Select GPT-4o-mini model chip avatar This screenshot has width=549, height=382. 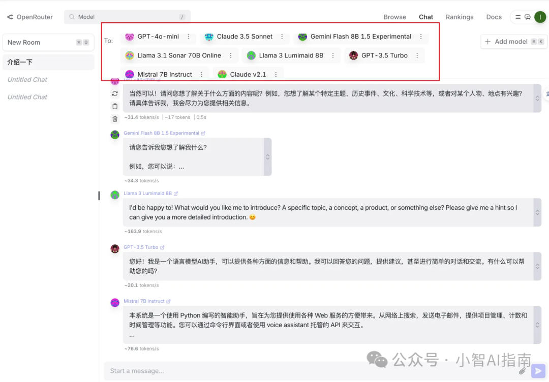(x=130, y=37)
